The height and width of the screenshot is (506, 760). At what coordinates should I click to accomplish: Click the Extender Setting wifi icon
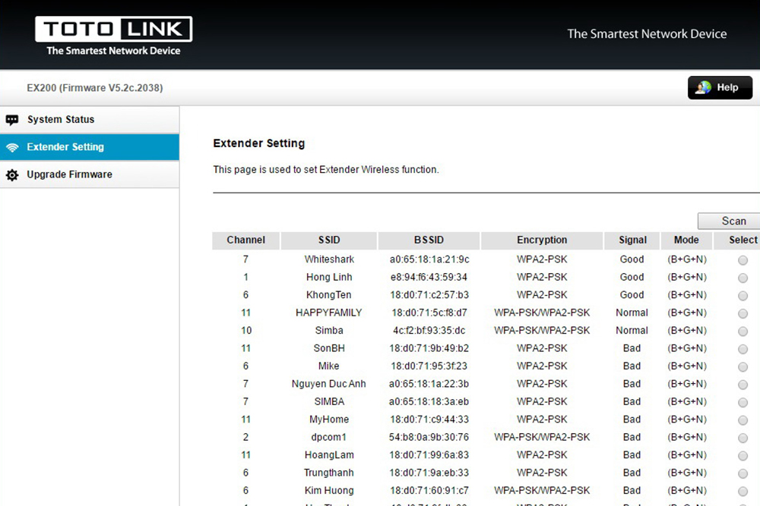click(12, 147)
